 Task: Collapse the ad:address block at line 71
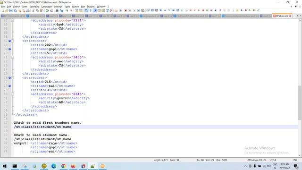click(x=13, y=57)
